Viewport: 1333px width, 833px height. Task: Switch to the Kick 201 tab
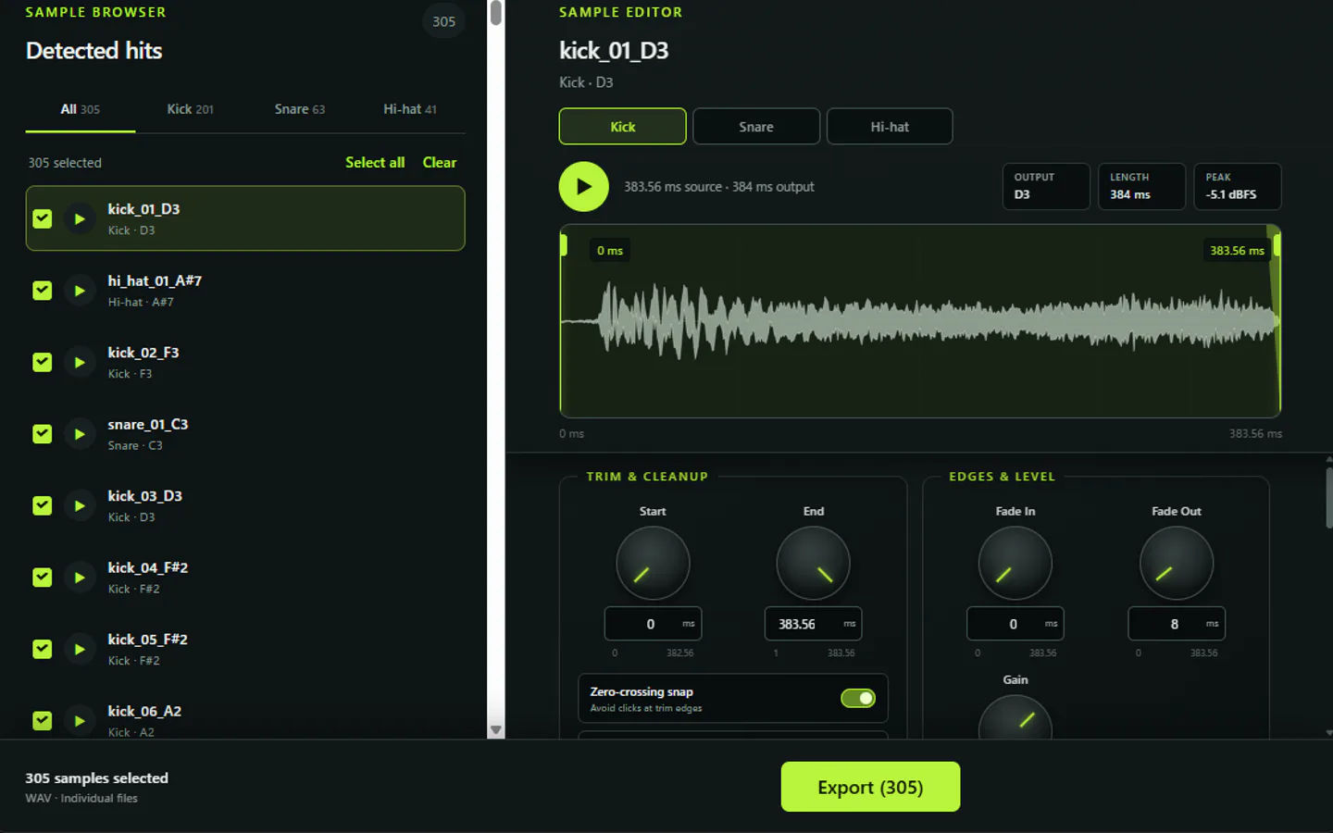point(190,109)
